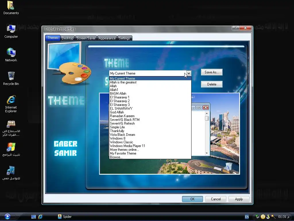Select the Allah is the greatest theme
This screenshot has width=294, height=221.
point(150,82)
